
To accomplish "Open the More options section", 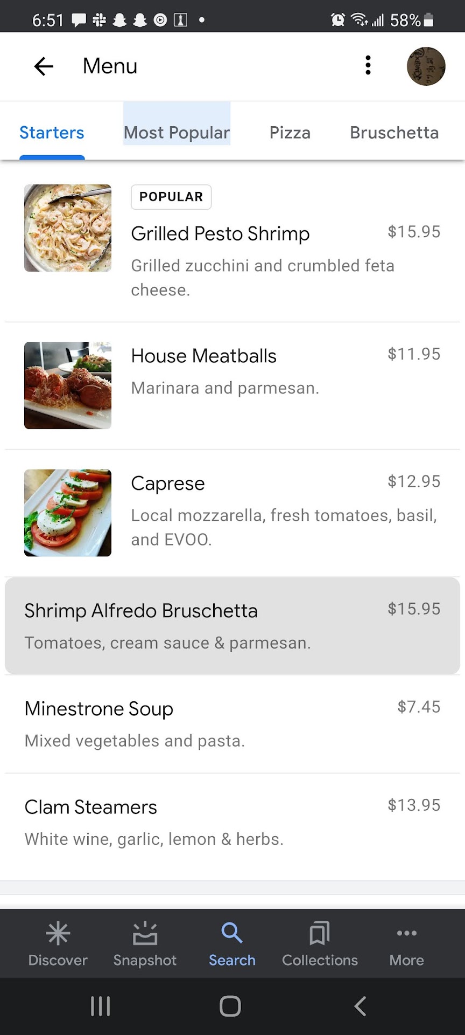I will coord(406,943).
